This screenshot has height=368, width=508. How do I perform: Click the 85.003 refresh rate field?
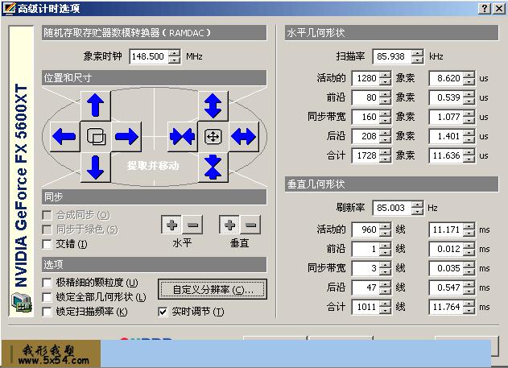pos(392,208)
